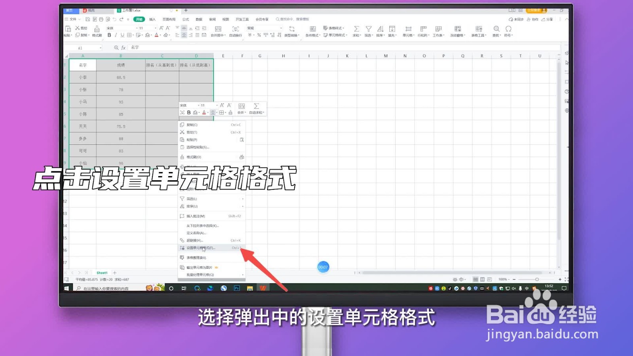Image resolution: width=633 pixels, height=356 pixels.
Task: Click the find (查找) magnifier icon
Action: tap(497, 29)
